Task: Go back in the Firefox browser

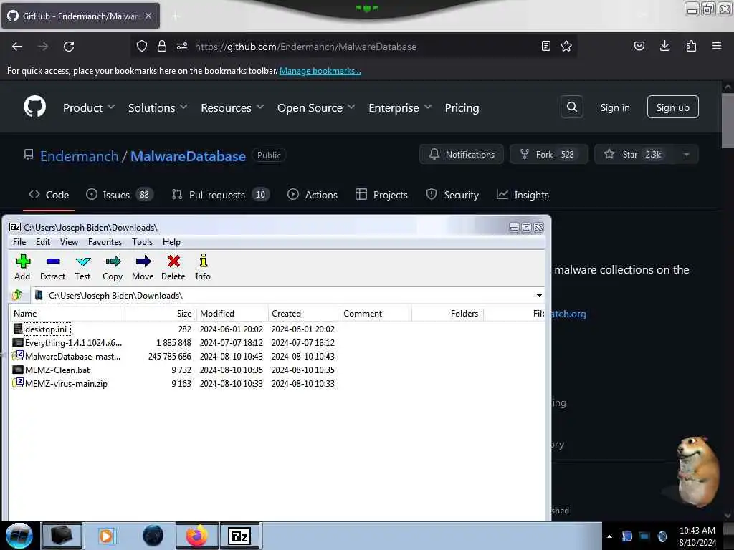Action: pyautogui.click(x=17, y=47)
